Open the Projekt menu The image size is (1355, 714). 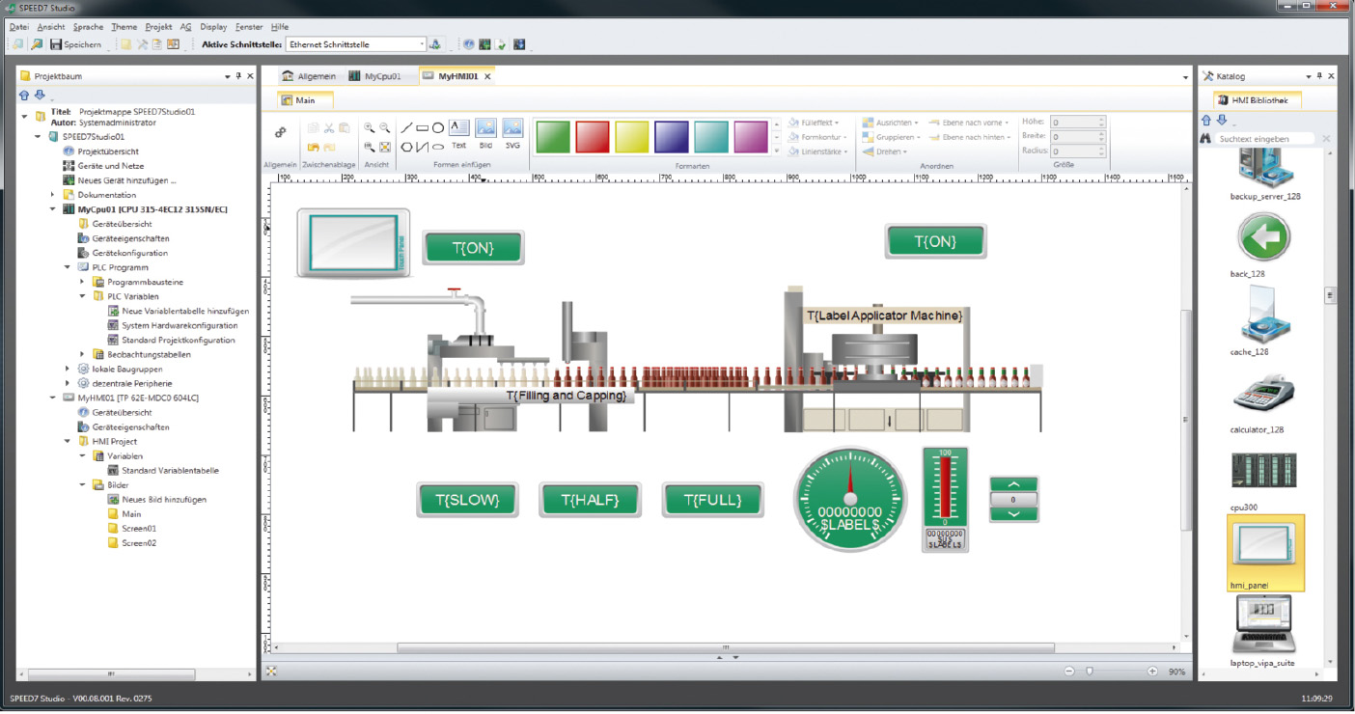tap(158, 27)
